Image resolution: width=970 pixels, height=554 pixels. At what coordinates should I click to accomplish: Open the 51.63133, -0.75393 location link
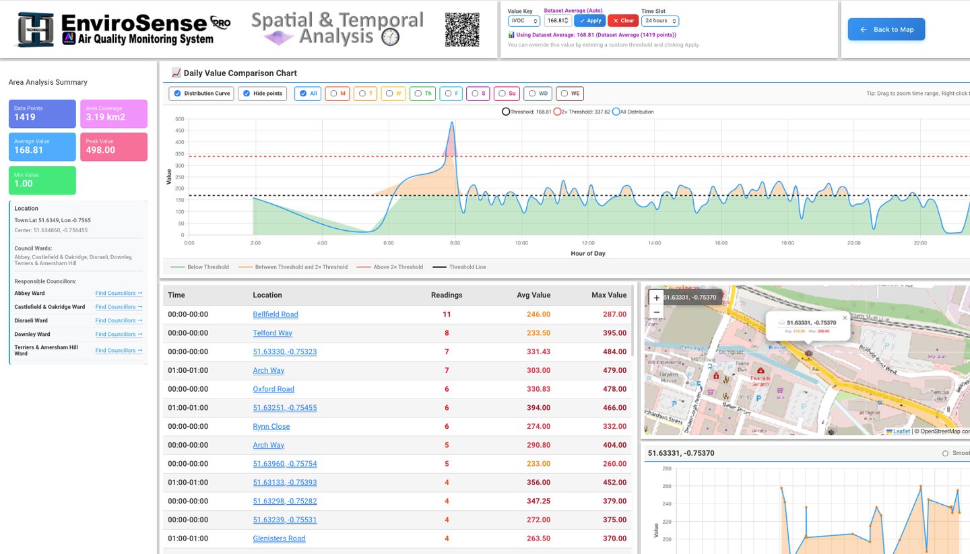[285, 483]
